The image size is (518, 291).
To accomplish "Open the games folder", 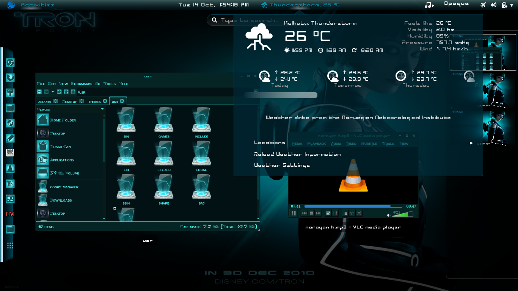I will (x=164, y=123).
